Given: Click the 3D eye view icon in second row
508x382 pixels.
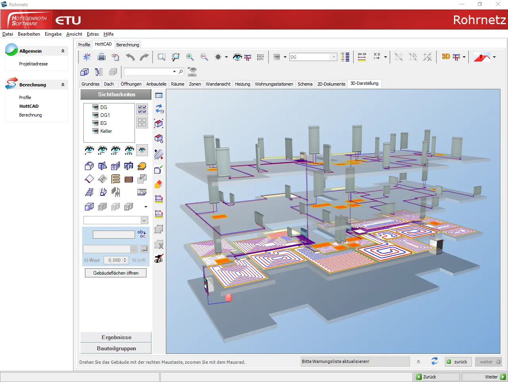Looking at the screenshot, I should [x=192, y=72].
